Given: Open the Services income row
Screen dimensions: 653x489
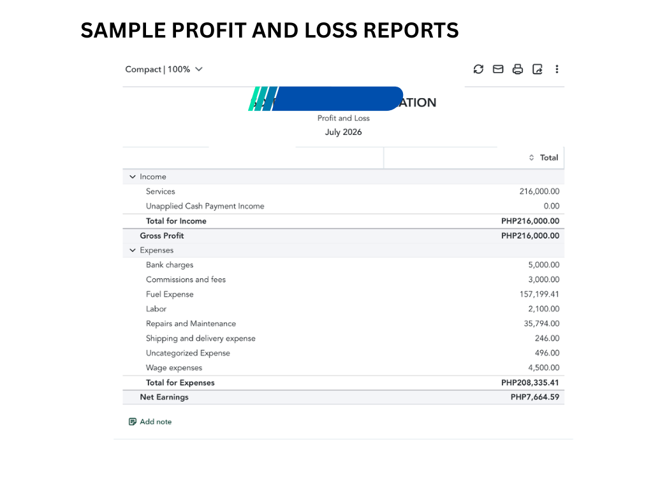Looking at the screenshot, I should pos(343,191).
